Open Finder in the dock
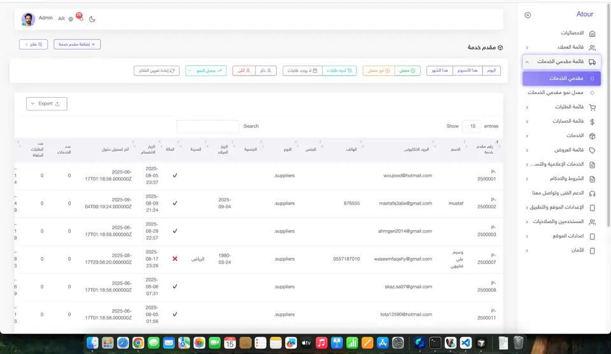The image size is (611, 354). point(92,343)
